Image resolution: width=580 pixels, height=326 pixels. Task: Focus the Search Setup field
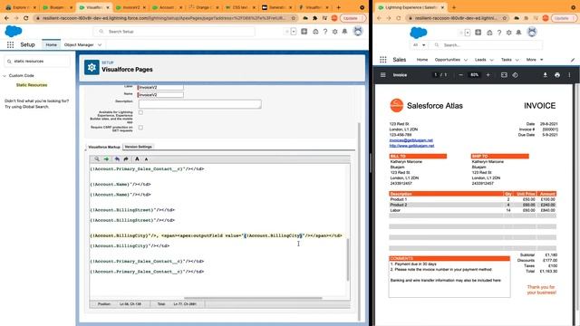point(174,32)
